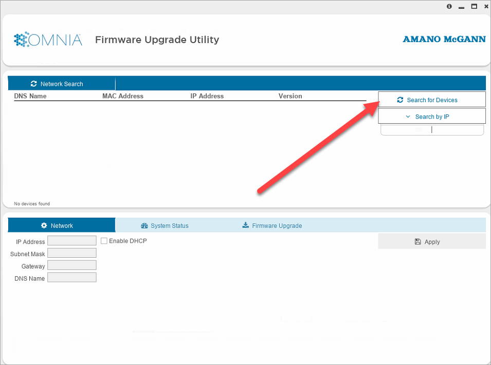
Task: Expand the Search by IP section
Action: pos(432,117)
